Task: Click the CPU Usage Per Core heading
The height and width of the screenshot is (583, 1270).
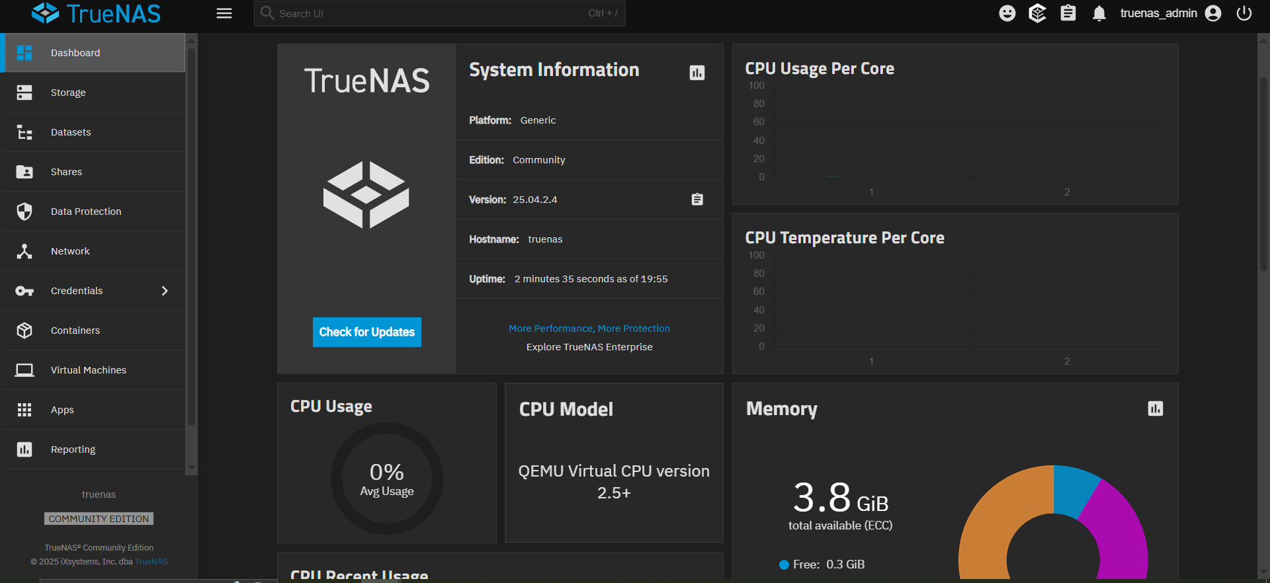Action: [x=820, y=69]
